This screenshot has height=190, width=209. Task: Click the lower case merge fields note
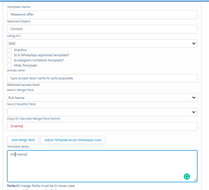(41, 186)
